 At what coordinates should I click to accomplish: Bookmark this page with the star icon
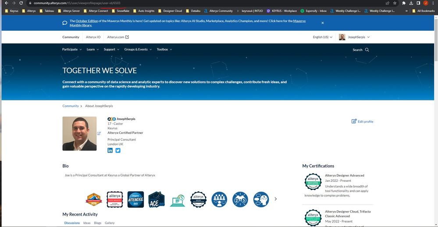pos(395,3)
